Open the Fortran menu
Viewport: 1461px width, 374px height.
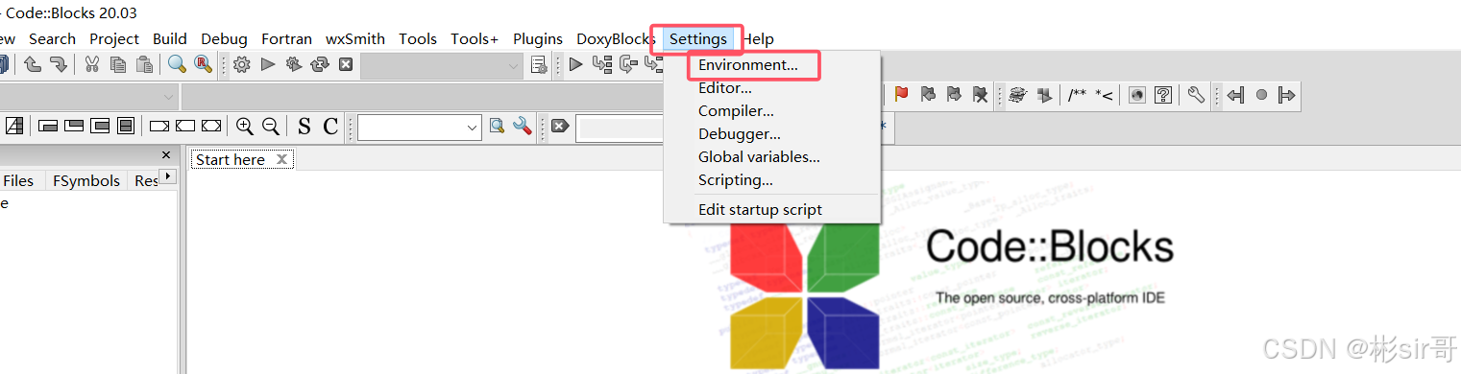(286, 38)
